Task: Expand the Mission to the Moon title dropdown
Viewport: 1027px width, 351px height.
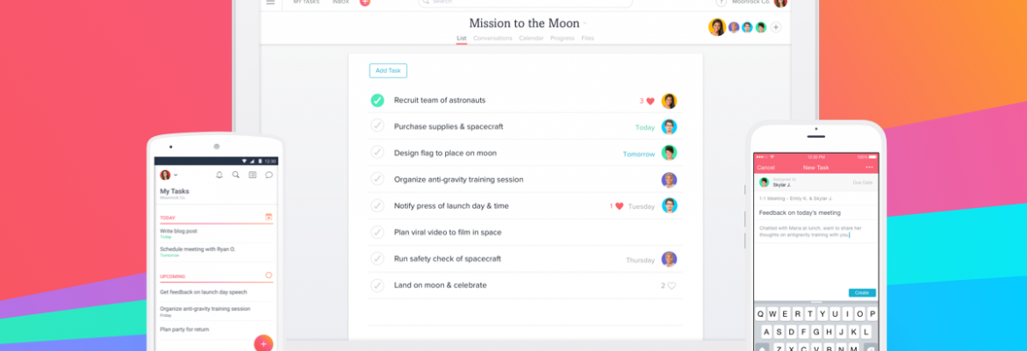Action: [585, 24]
